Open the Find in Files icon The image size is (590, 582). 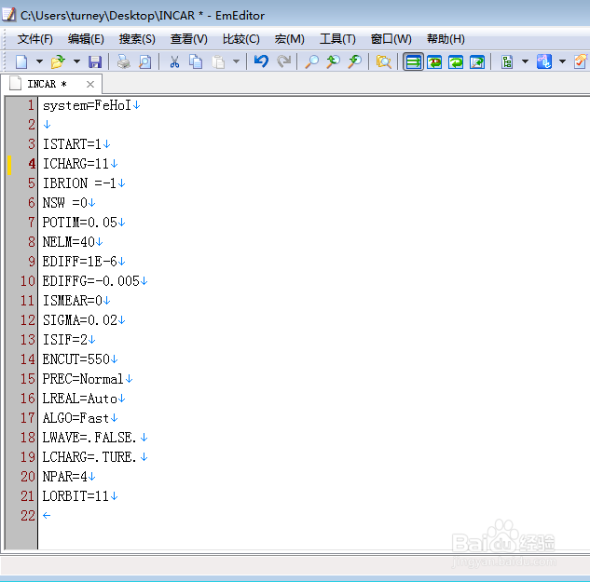[383, 61]
